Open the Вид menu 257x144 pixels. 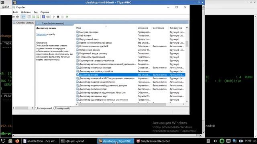[x=36, y=12]
